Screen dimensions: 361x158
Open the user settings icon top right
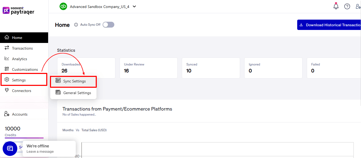tap(358, 6)
